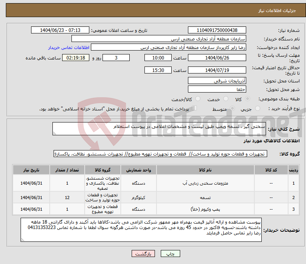Click the remaining days field showing 3
The width and height of the screenshot is (306, 264).
[116, 58]
